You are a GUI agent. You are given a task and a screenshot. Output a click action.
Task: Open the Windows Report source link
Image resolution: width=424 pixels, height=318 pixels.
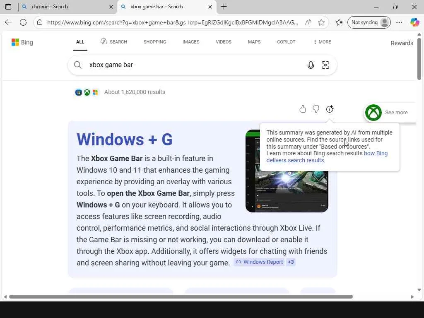(259, 262)
